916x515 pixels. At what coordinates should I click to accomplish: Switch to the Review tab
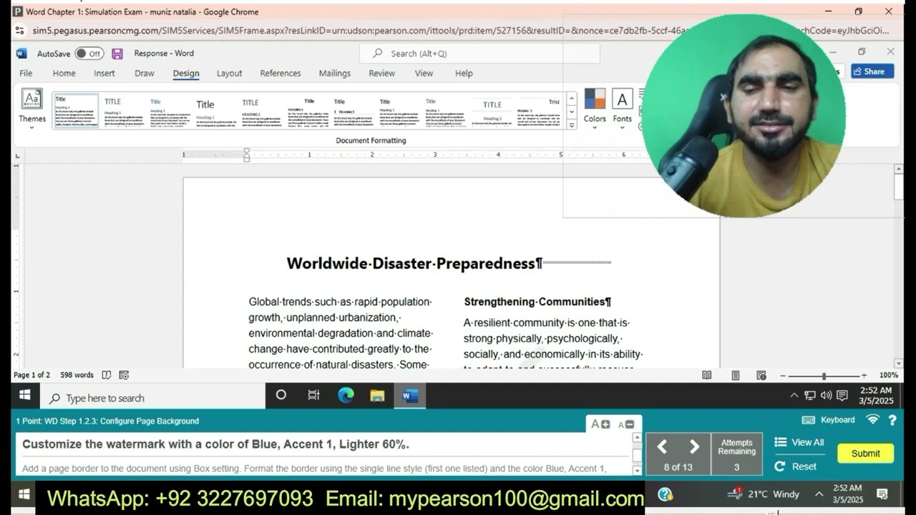[382, 73]
